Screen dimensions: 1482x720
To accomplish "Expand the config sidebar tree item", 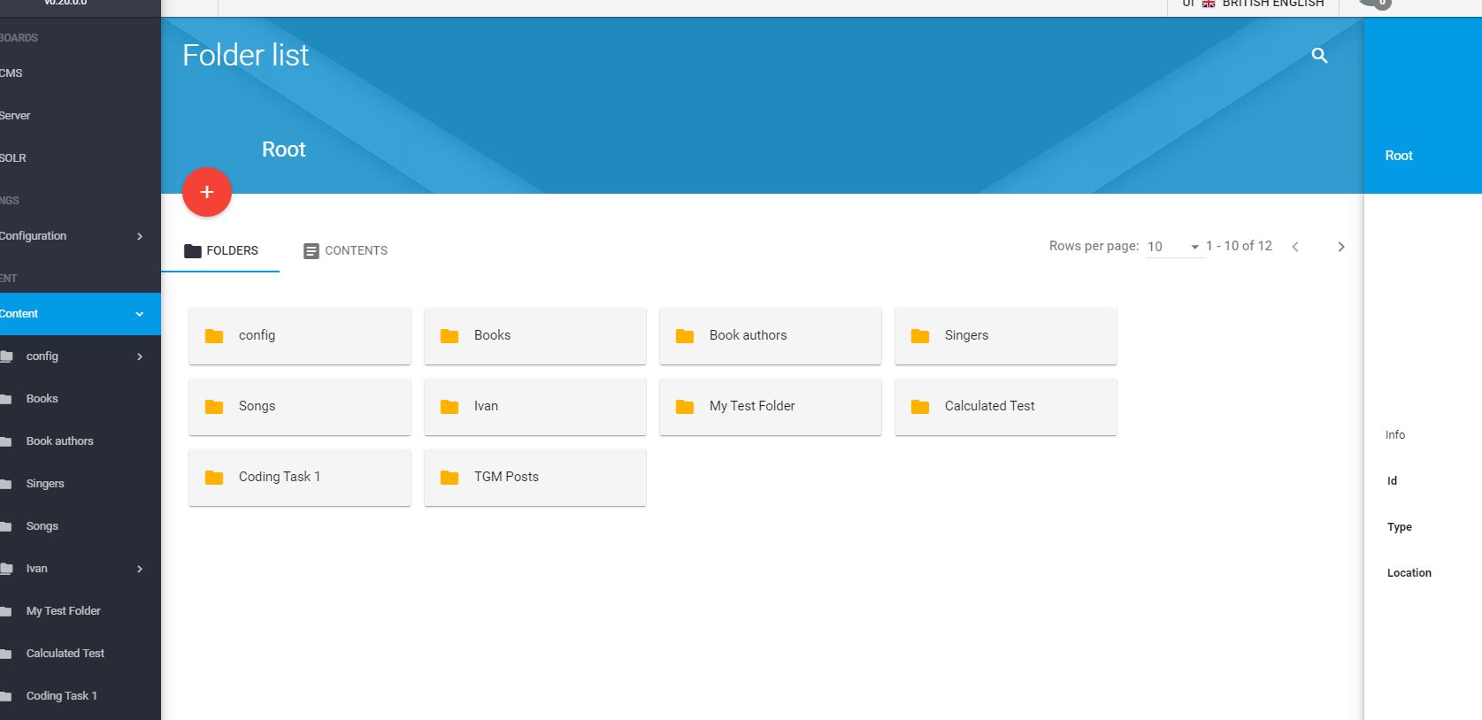I will tap(140, 356).
